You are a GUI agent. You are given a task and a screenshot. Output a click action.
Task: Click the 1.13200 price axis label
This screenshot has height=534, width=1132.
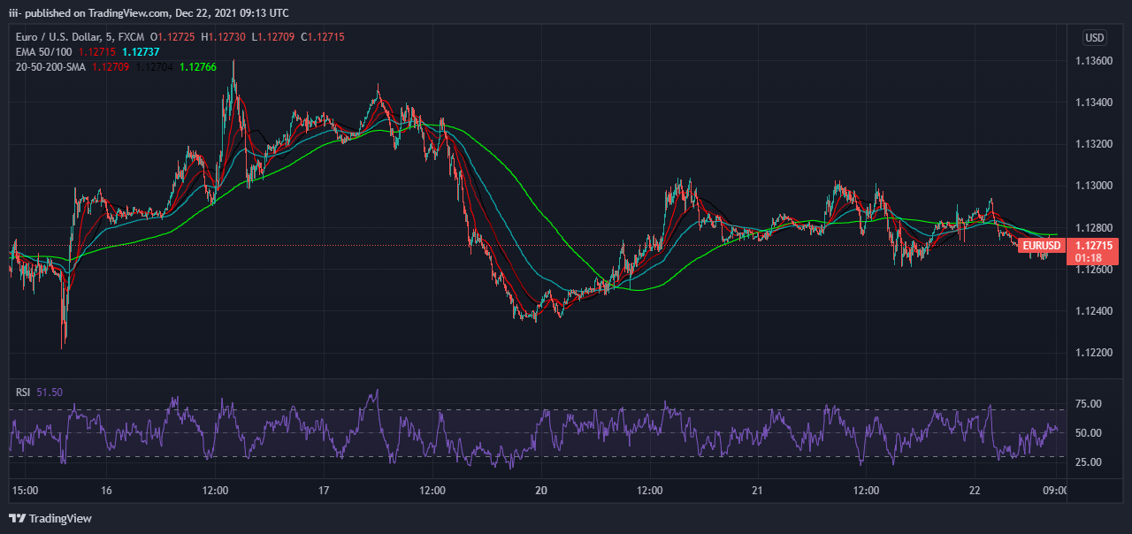[x=1093, y=144]
